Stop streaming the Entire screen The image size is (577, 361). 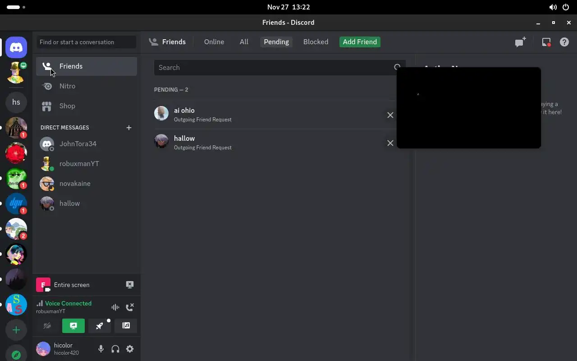click(x=130, y=285)
